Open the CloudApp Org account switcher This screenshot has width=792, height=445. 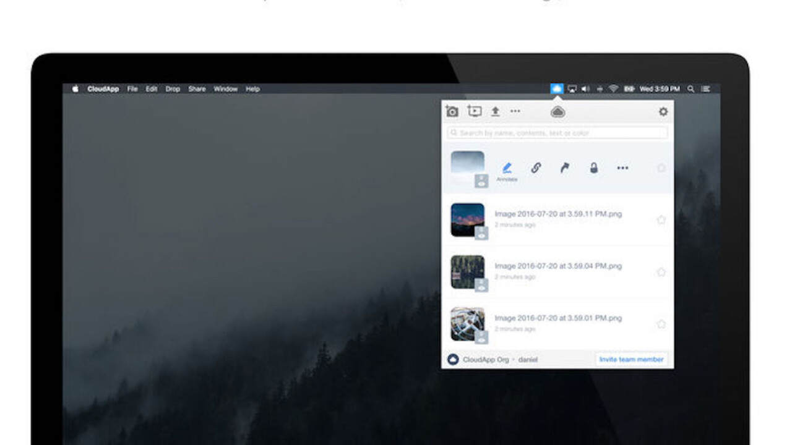486,359
